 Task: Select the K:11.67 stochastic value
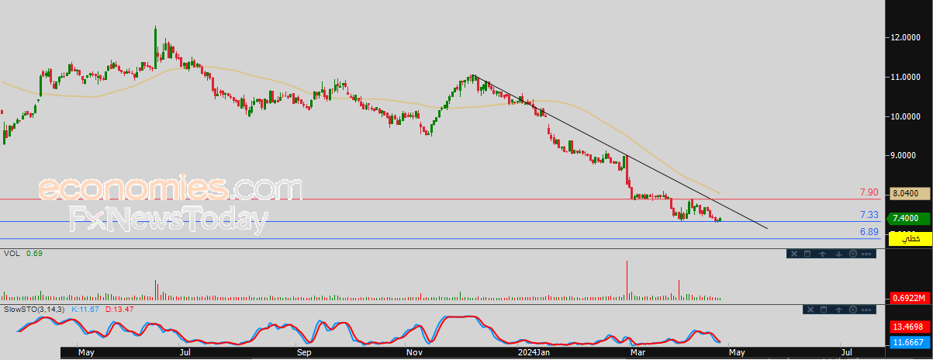85,310
